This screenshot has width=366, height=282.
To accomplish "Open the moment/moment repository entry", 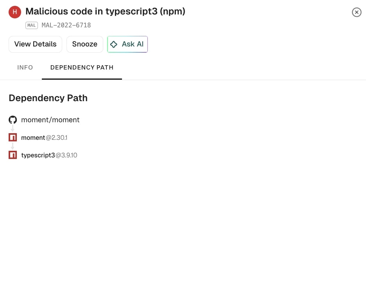I will tap(50, 120).
